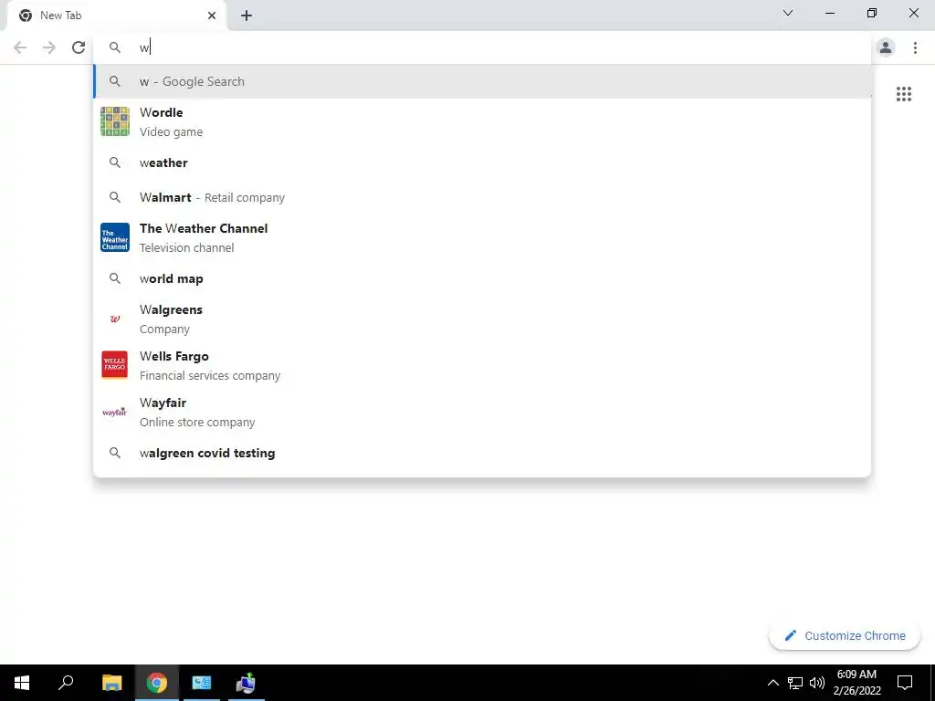Click the magnifier icon in address bar

click(x=115, y=47)
